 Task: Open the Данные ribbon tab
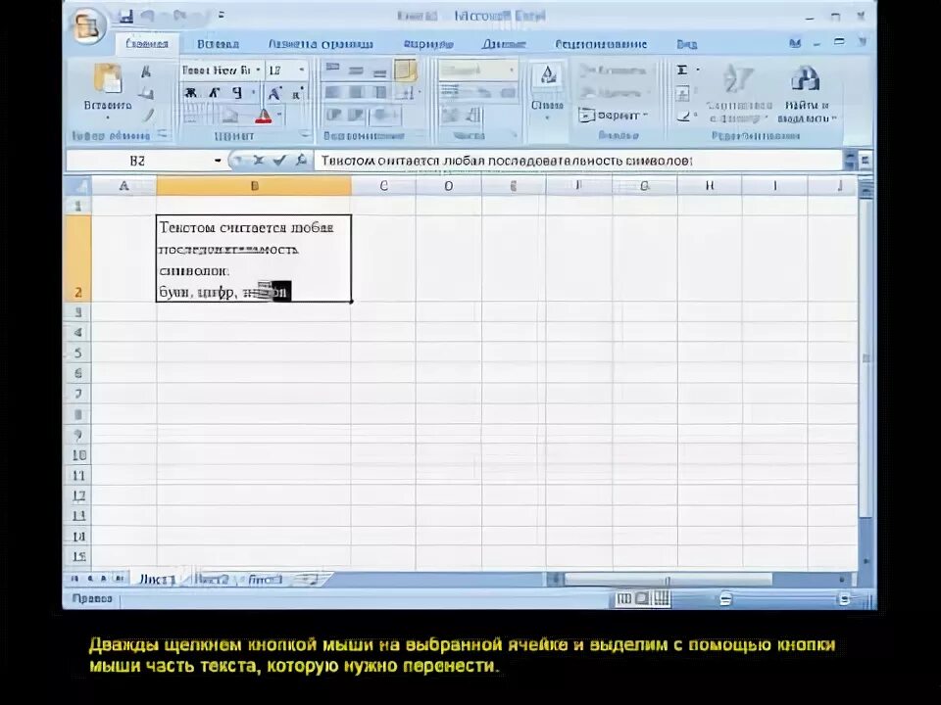pos(504,44)
